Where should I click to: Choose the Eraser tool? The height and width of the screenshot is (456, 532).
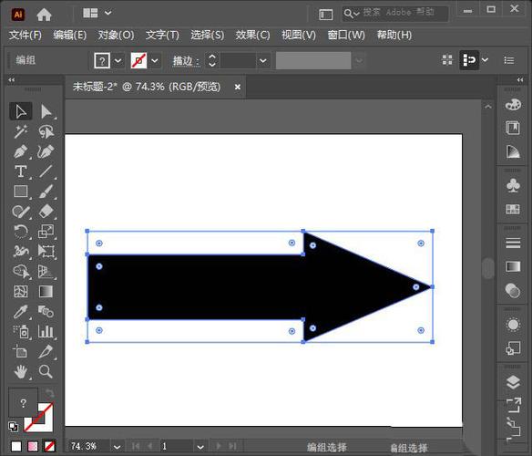(46, 212)
